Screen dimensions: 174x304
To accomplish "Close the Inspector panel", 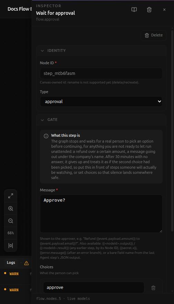I will 164,10.
